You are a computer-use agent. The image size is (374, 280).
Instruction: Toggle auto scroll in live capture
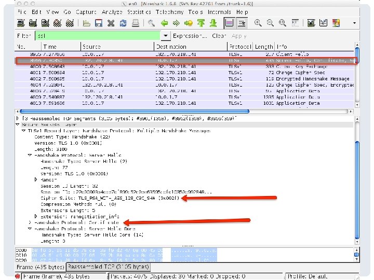click(x=242, y=23)
